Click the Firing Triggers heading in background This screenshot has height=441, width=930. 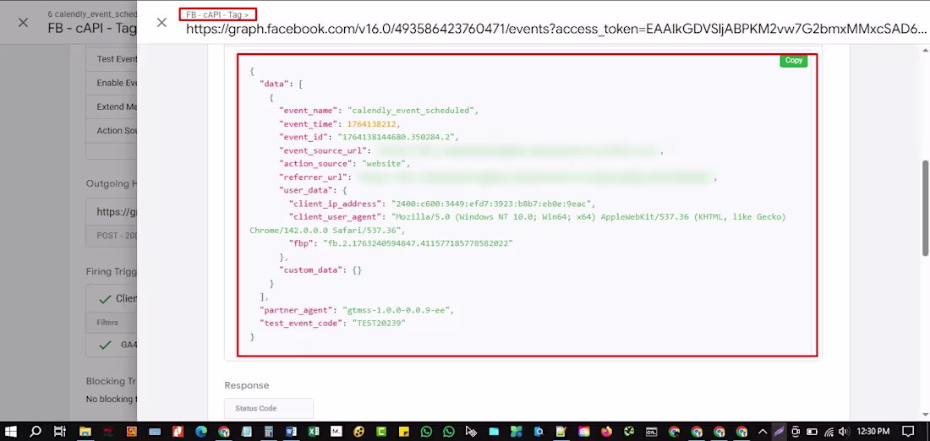pyautogui.click(x=112, y=272)
